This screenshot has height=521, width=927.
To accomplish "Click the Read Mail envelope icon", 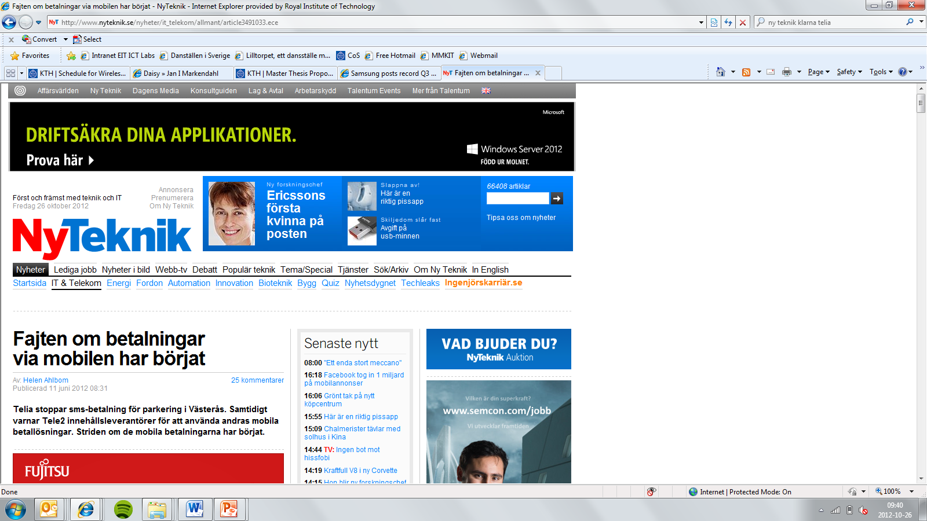I will (x=771, y=72).
